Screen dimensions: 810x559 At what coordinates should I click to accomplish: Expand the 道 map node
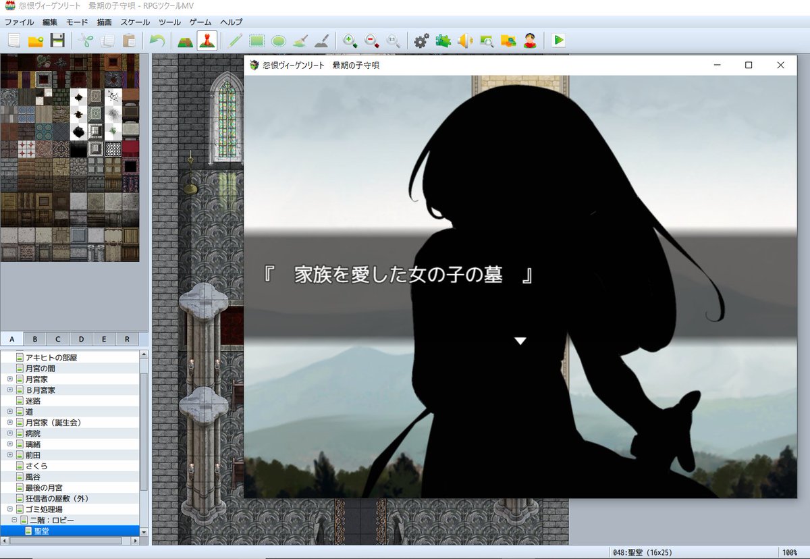click(9, 411)
